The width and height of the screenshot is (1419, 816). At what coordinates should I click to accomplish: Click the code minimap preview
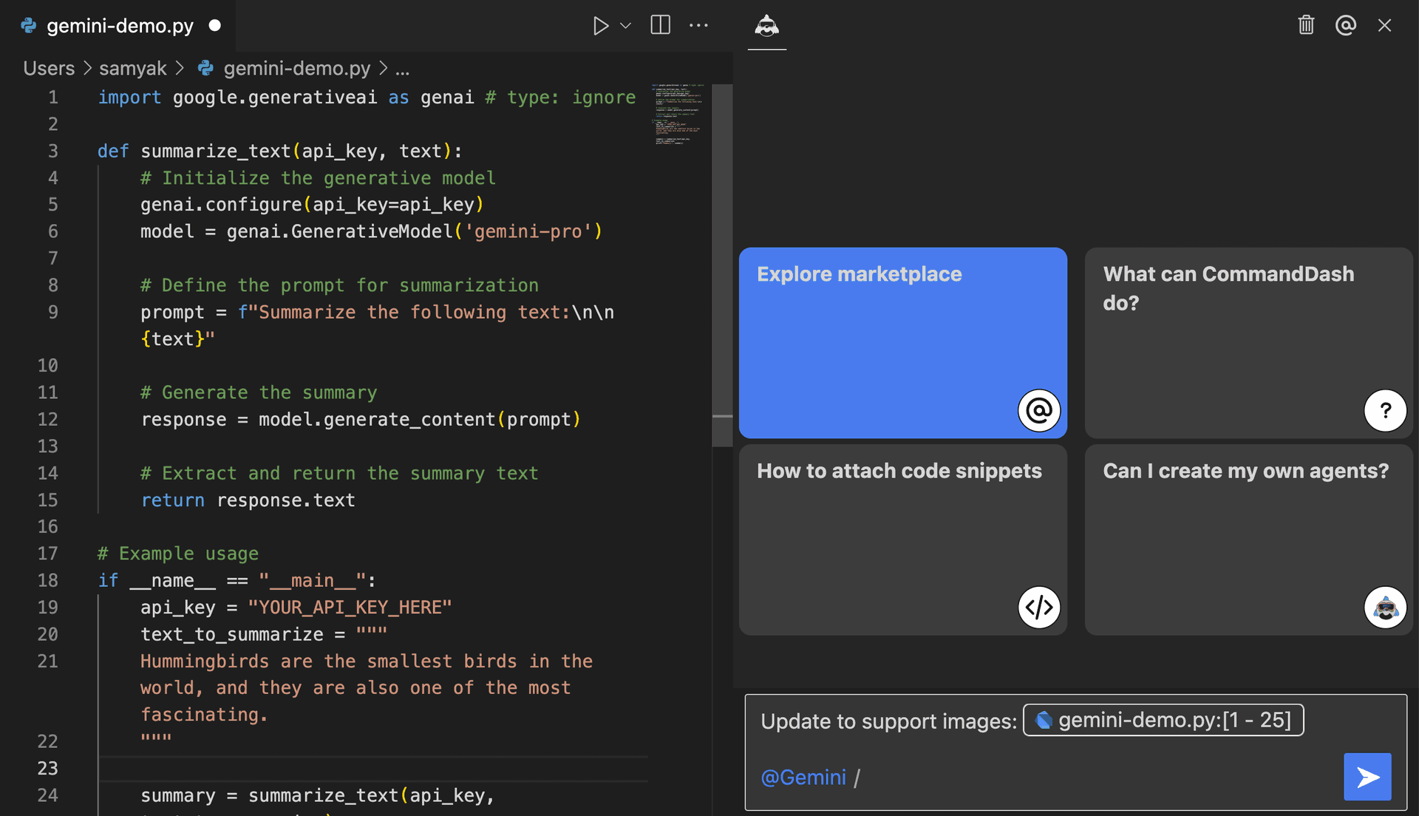click(x=678, y=115)
